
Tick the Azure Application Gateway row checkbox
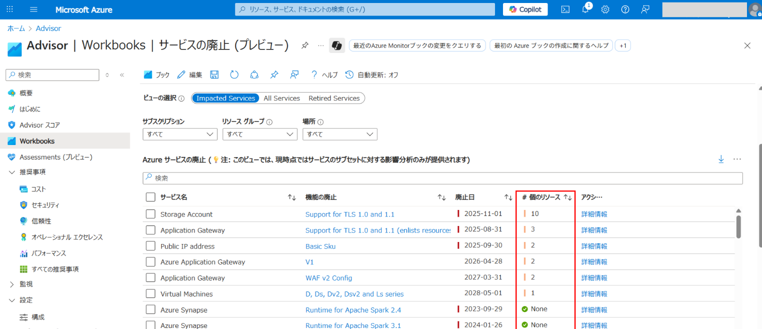click(150, 261)
